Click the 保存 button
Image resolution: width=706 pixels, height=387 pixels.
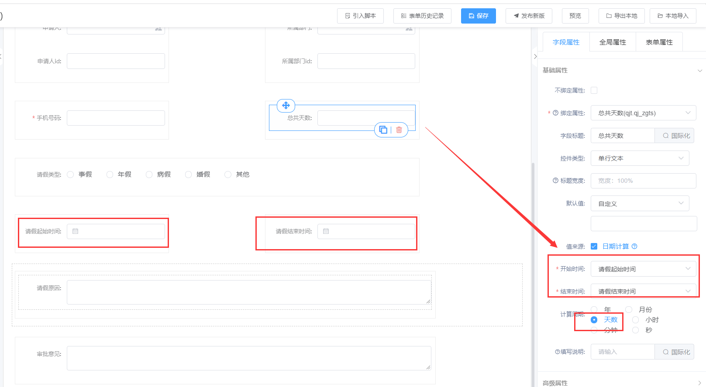pyautogui.click(x=479, y=16)
